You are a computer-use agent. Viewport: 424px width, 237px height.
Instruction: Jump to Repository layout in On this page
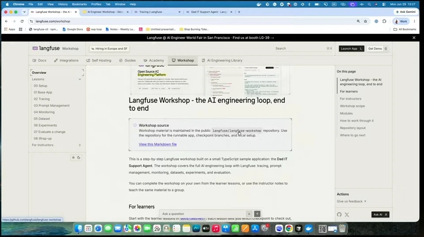(352, 128)
